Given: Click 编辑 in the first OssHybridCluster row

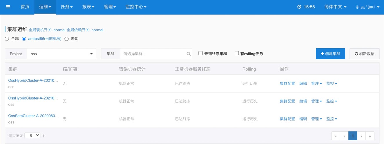Looking at the screenshot, I should pos(303,83).
